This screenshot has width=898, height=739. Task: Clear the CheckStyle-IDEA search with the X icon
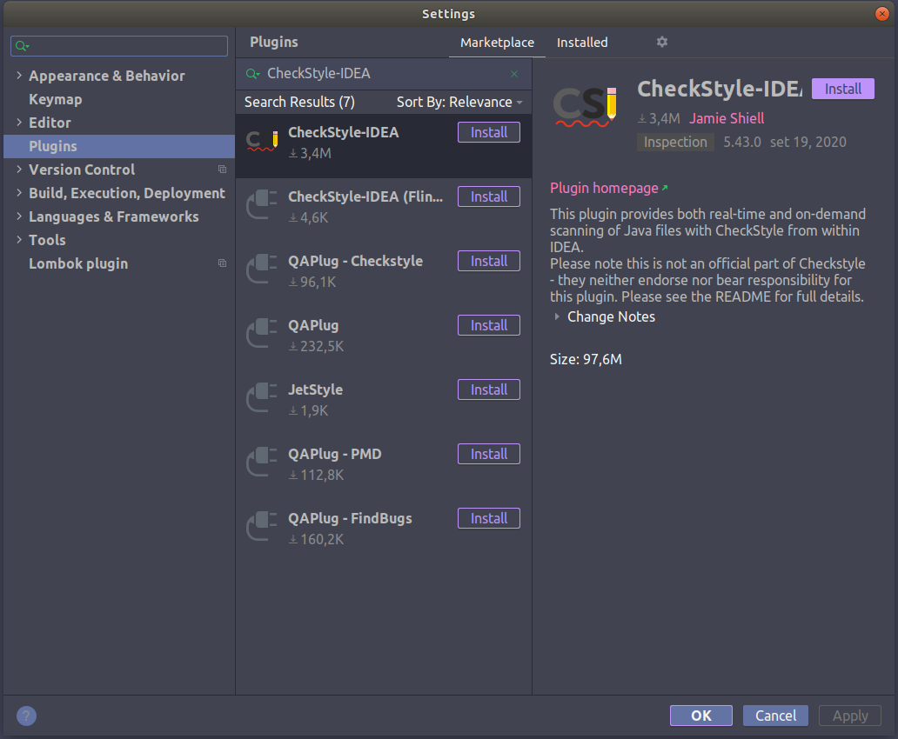pos(514,74)
